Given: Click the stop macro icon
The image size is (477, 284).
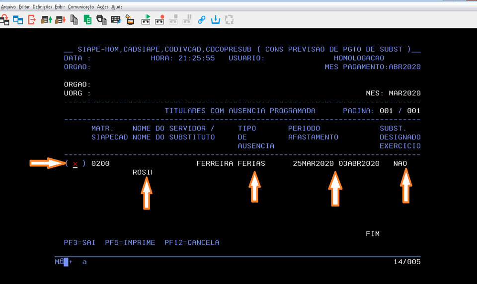Looking at the screenshot, I should point(173,20).
